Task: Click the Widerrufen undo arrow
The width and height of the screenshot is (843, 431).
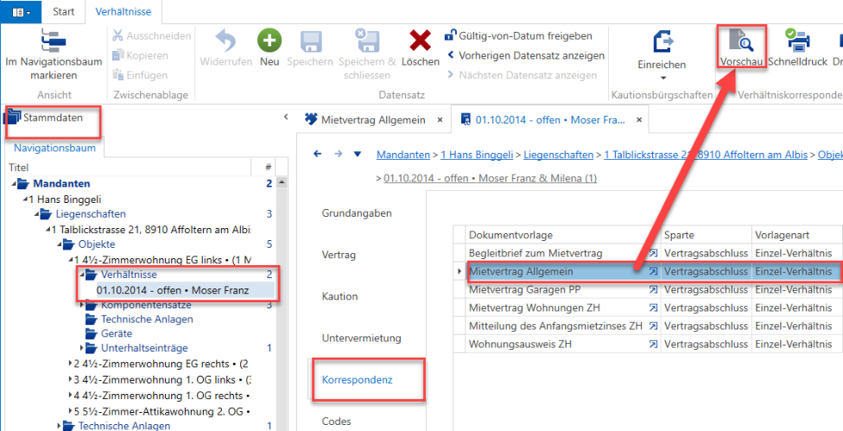Action: [x=225, y=41]
